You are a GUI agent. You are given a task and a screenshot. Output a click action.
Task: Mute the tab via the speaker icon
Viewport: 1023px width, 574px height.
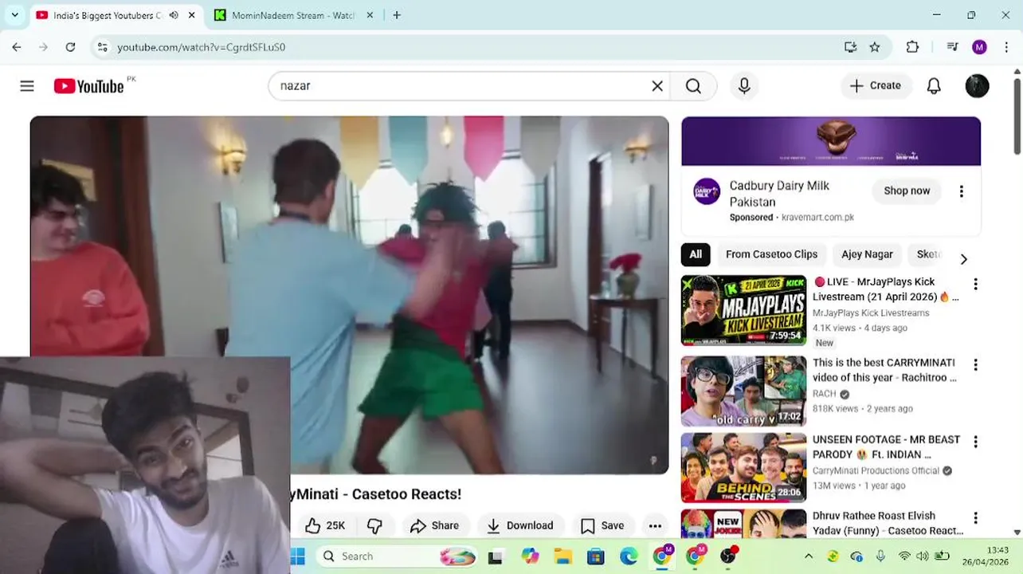174,15
